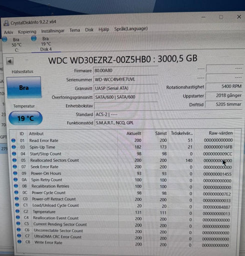Click the Uppstarter 2018 gånger value
This screenshot has height=256, width=245.
224,95
